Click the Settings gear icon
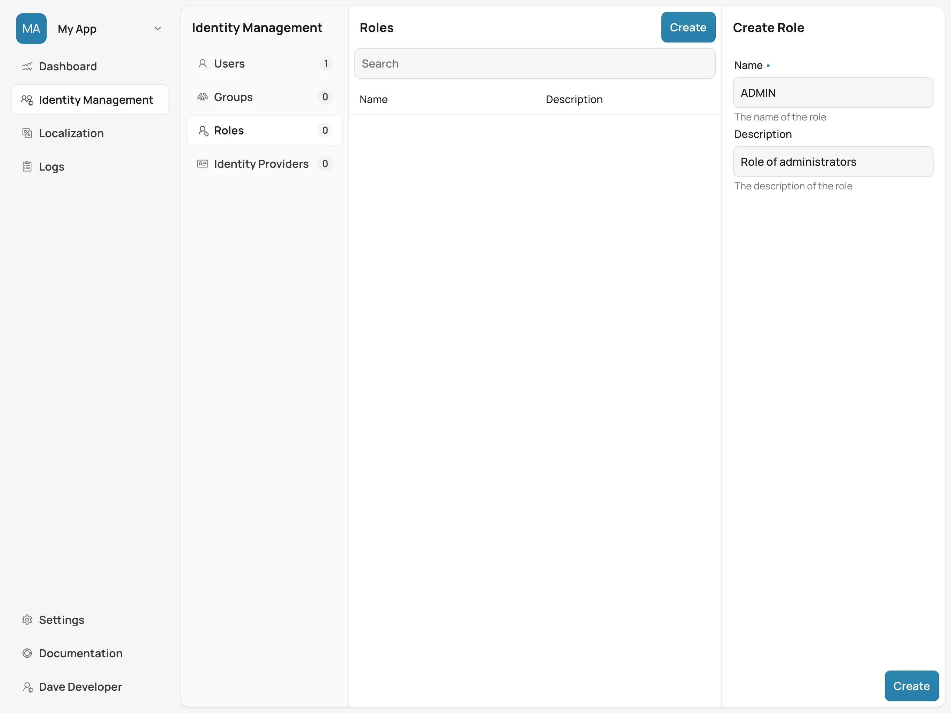This screenshot has height=713, width=951. [x=27, y=620]
